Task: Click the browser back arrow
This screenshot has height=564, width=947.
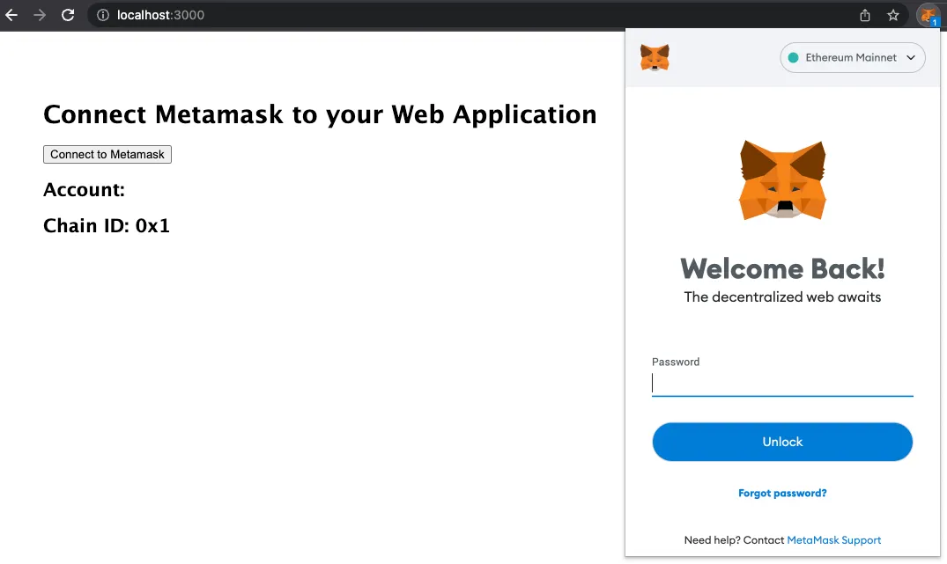Action: pos(11,15)
